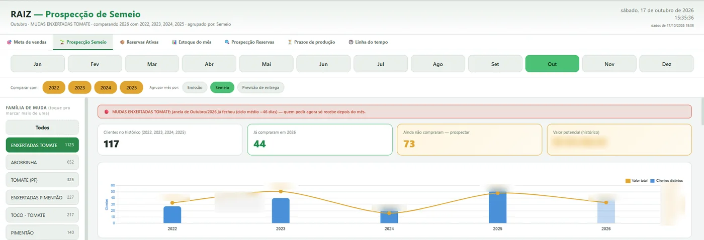Go to Estoque do mês tab
The image size is (704, 240).
(x=192, y=42)
